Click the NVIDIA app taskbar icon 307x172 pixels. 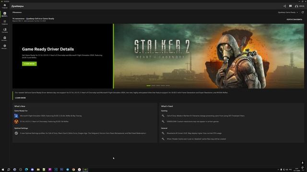[85, 170]
